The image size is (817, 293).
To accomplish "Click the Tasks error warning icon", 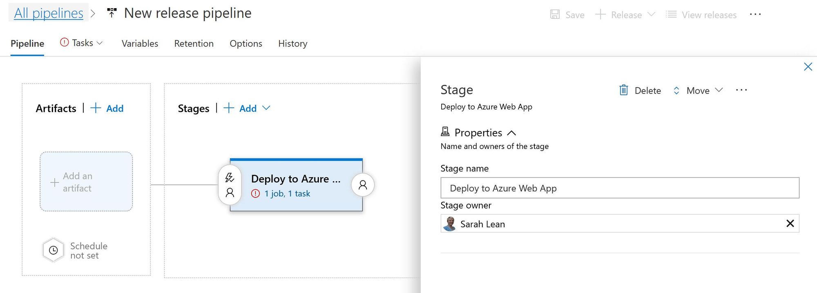I will coord(65,42).
